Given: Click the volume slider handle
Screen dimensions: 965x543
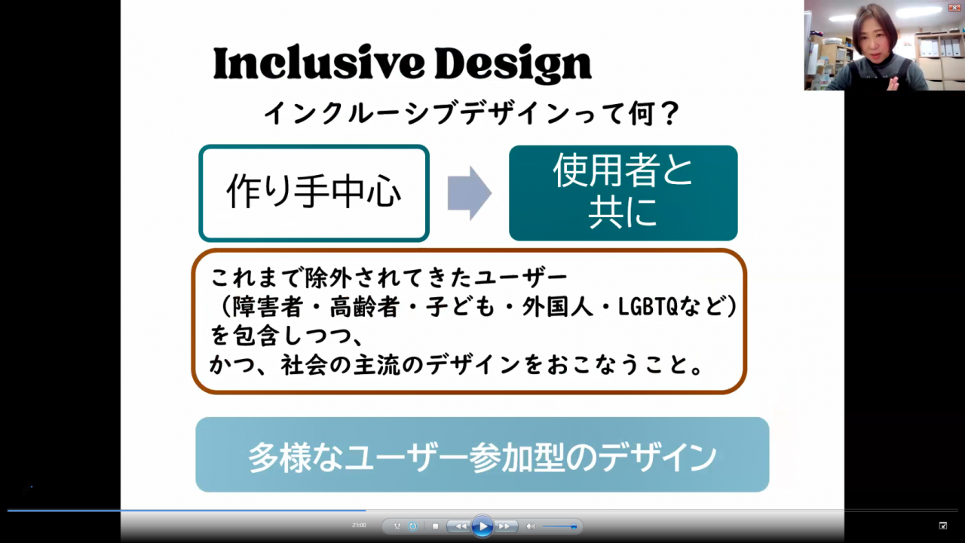Looking at the screenshot, I should (574, 526).
